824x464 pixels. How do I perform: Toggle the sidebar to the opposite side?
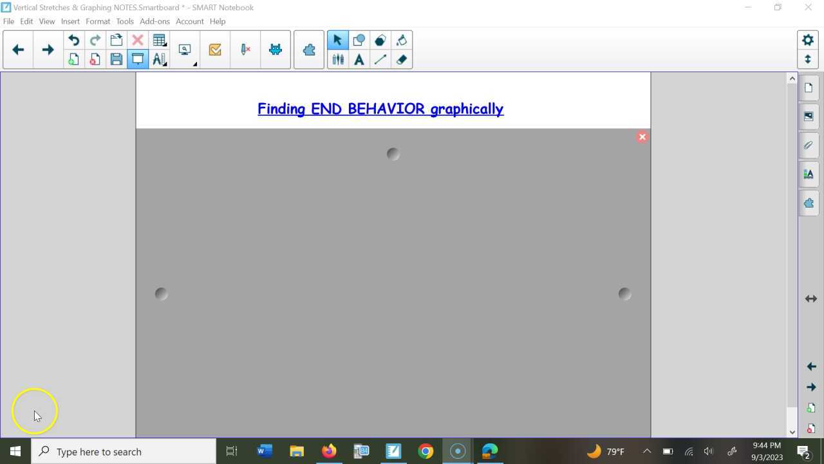pyautogui.click(x=811, y=298)
